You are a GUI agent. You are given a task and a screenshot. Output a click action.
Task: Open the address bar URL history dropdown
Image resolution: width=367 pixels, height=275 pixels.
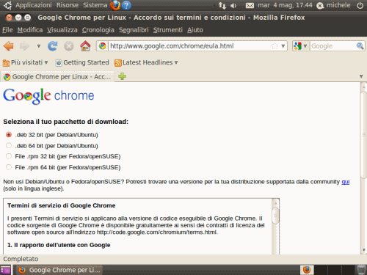coord(283,46)
